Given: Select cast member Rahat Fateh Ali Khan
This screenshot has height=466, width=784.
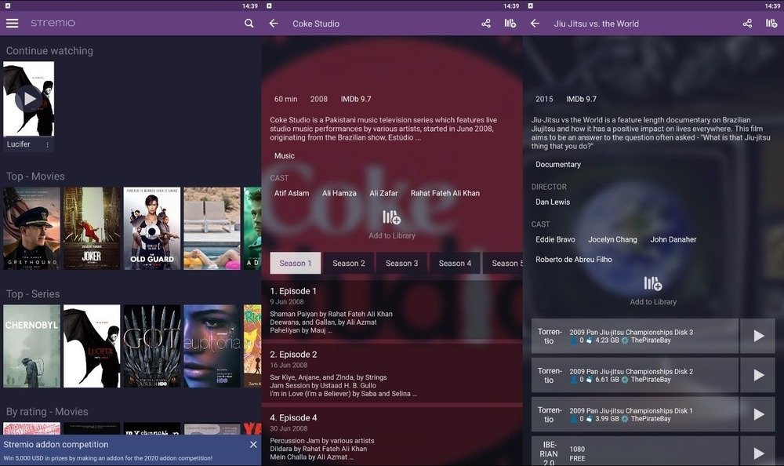Looking at the screenshot, I should coord(445,193).
